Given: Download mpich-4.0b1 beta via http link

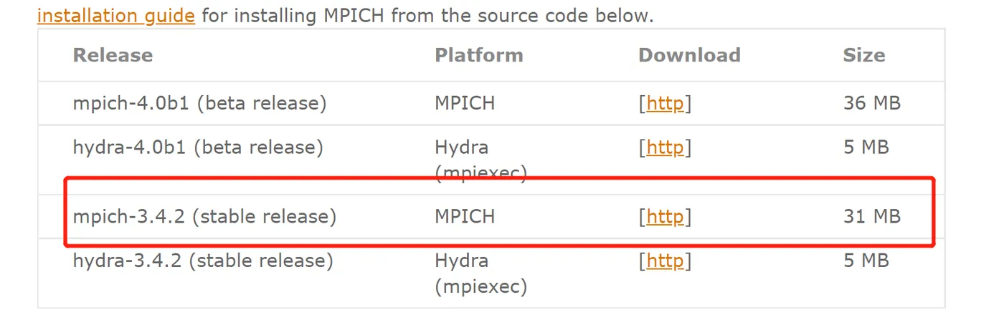Looking at the screenshot, I should (x=665, y=103).
